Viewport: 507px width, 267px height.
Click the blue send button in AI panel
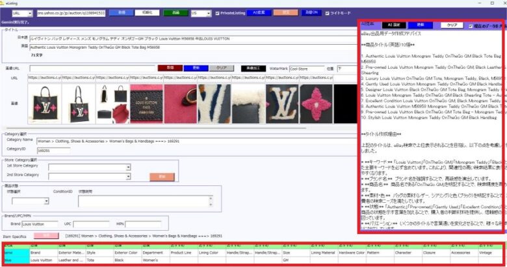point(421,25)
